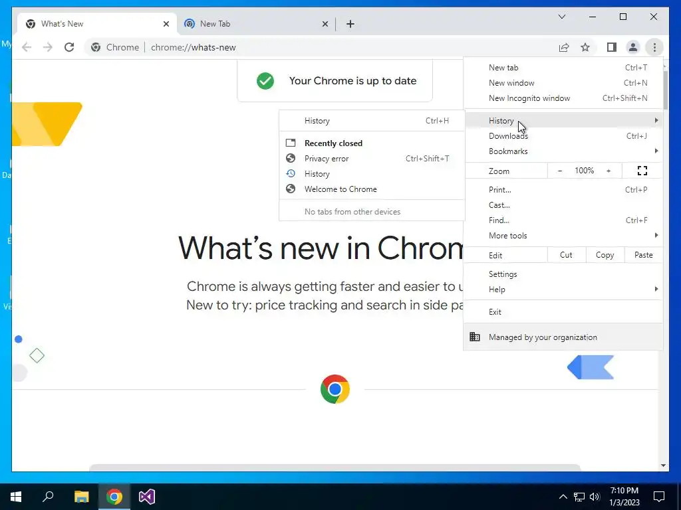Click the Chrome site info icon in address bar

96,47
